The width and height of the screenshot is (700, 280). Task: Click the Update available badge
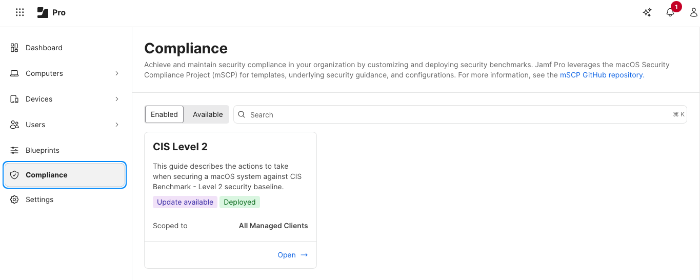[185, 202]
